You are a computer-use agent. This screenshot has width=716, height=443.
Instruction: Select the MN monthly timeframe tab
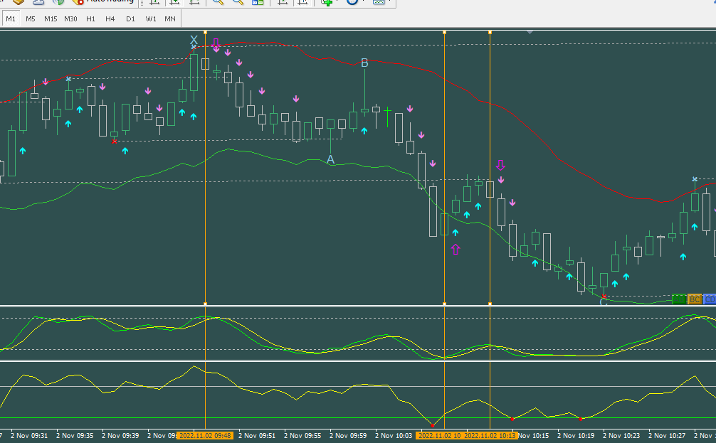(170, 19)
